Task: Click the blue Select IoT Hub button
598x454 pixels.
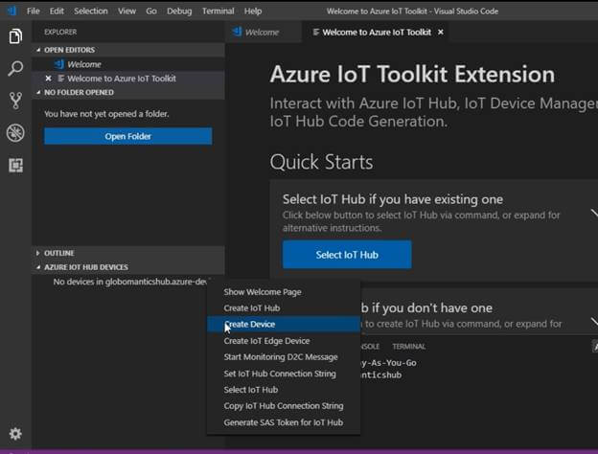Action: pos(347,255)
